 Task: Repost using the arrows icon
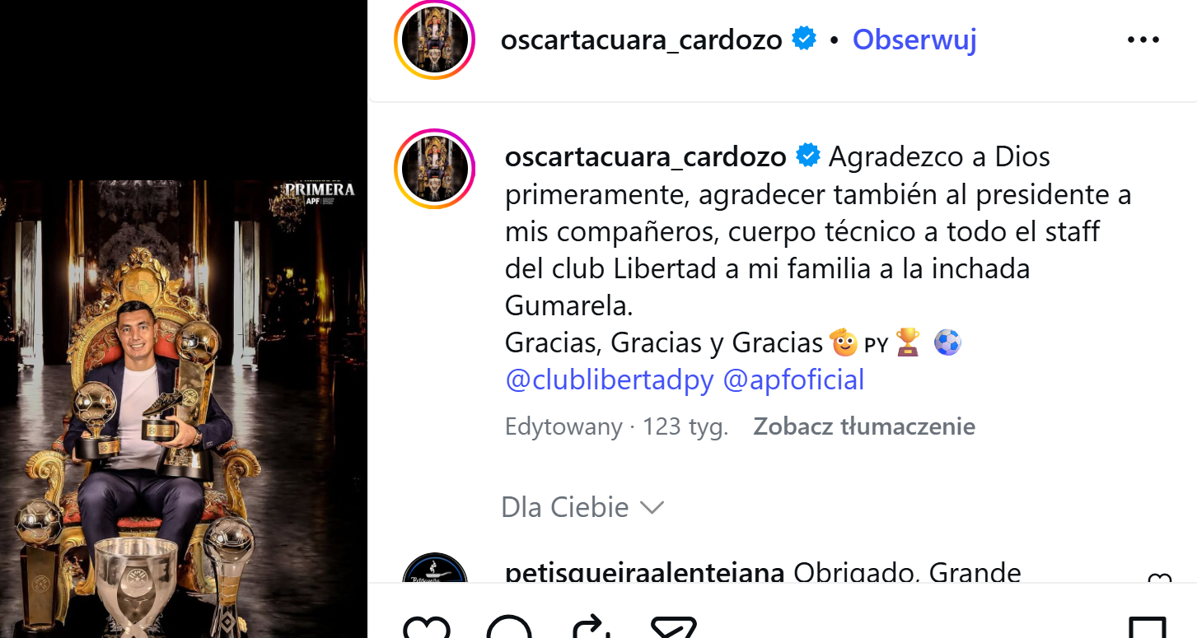click(591, 627)
